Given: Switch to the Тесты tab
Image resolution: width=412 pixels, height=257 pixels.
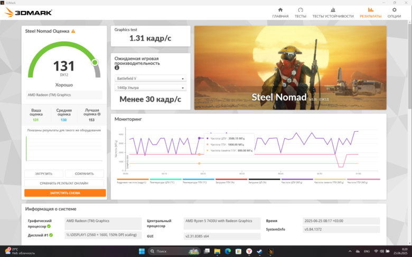Looking at the screenshot, I should [x=301, y=13].
